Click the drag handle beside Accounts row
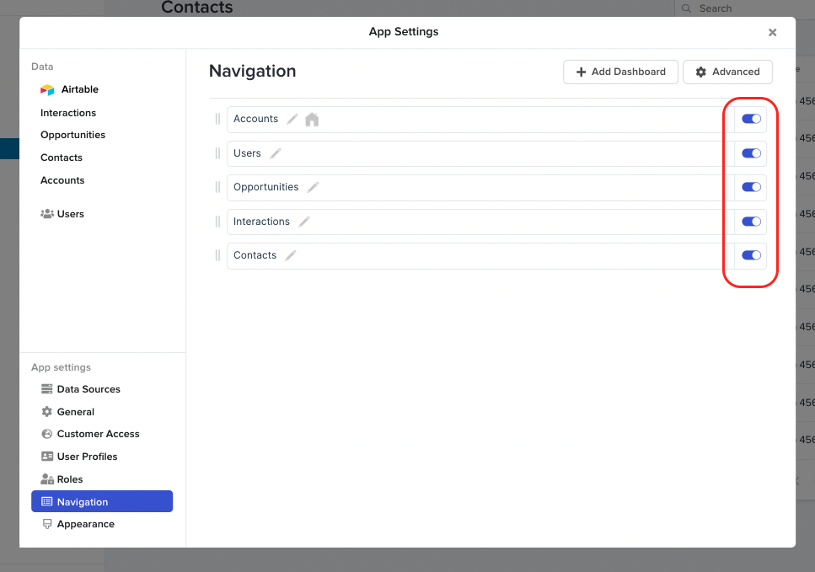 coord(217,119)
